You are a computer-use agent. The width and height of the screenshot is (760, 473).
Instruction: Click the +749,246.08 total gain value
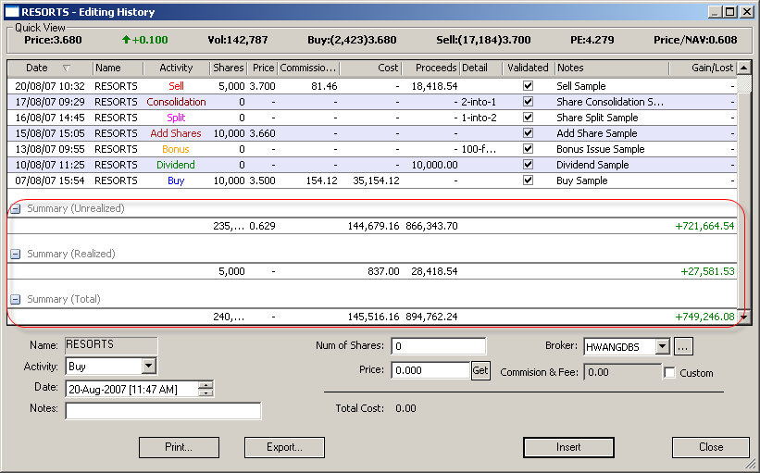pyautogui.click(x=704, y=317)
